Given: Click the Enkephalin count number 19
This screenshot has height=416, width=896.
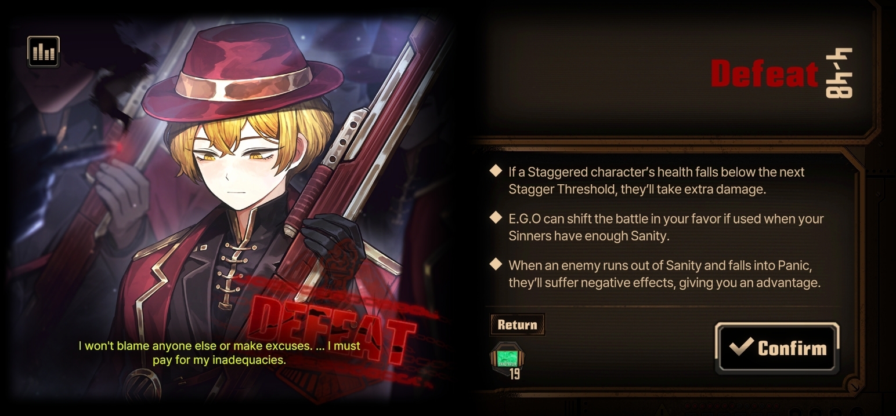Looking at the screenshot, I should click(515, 374).
